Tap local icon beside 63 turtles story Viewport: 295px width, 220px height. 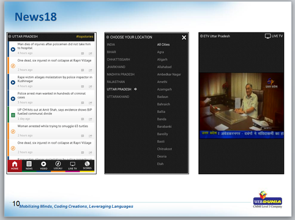click(13, 131)
